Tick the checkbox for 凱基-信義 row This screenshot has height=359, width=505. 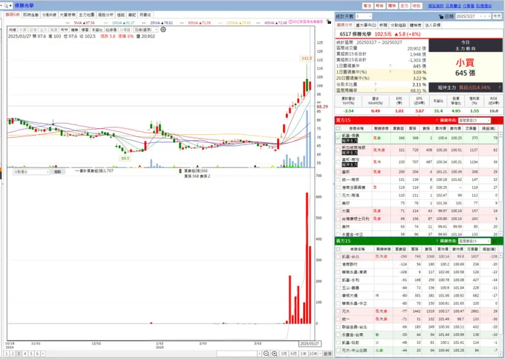point(338,138)
